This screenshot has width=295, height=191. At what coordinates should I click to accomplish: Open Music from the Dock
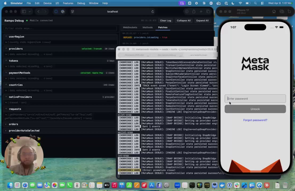point(114,185)
